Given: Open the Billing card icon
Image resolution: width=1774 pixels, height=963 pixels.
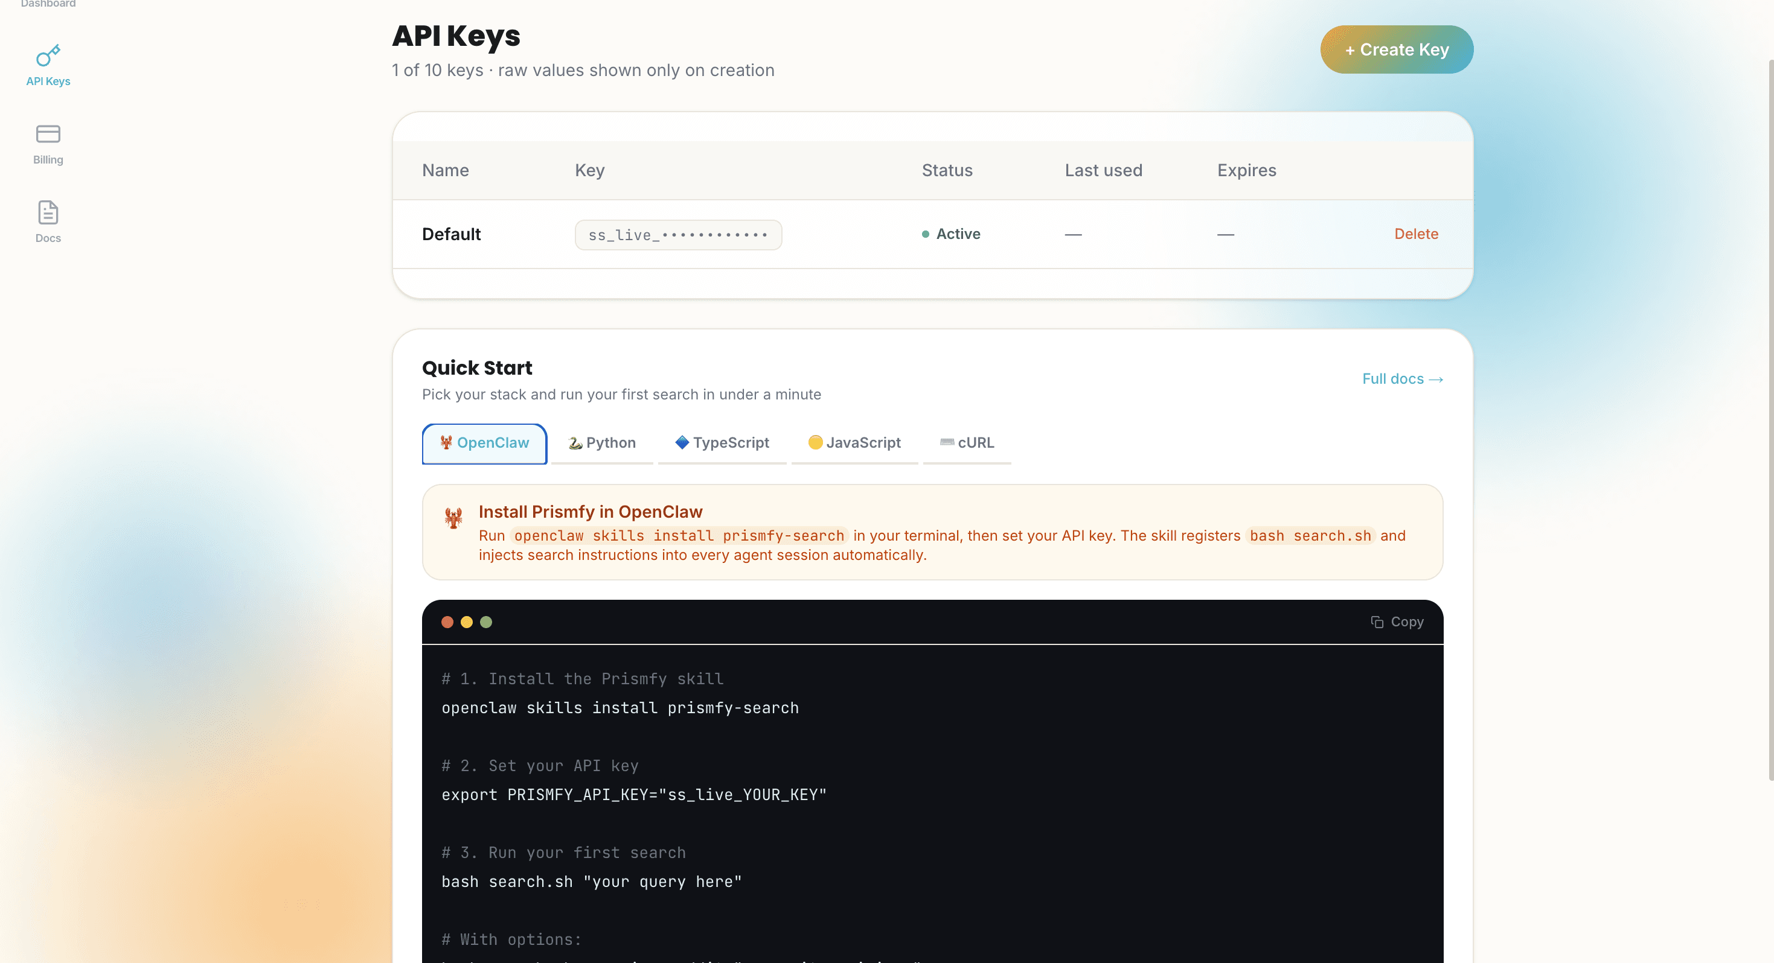Looking at the screenshot, I should pyautogui.click(x=48, y=133).
